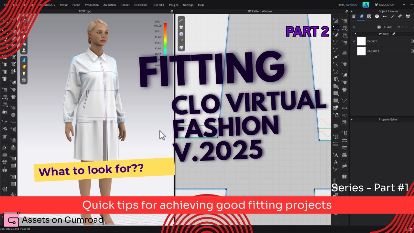Expand FABRIC 1 with plus box icon

(x=412, y=51)
